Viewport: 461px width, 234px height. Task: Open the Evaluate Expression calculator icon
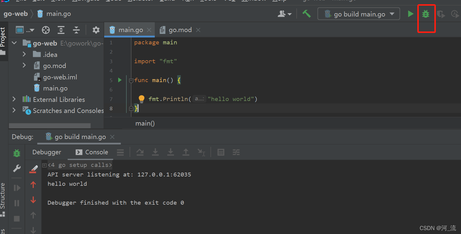(x=221, y=152)
